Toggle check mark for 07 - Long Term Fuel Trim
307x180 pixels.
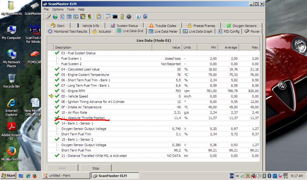(x=57, y=85)
